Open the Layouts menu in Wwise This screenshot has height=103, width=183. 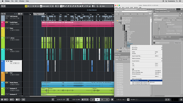coord(127,7)
